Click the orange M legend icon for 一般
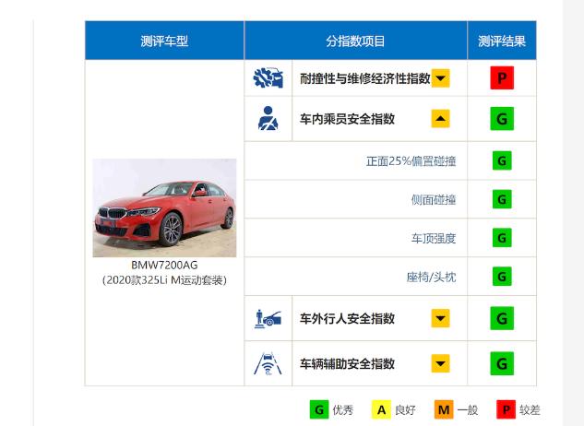584x426 pixels. pyautogui.click(x=444, y=409)
